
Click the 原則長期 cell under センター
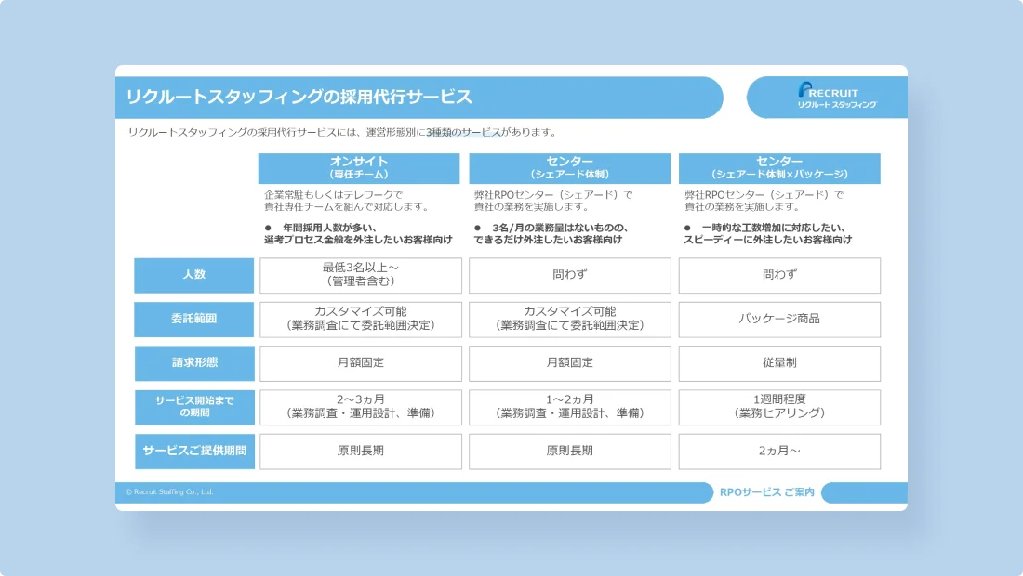pos(570,452)
